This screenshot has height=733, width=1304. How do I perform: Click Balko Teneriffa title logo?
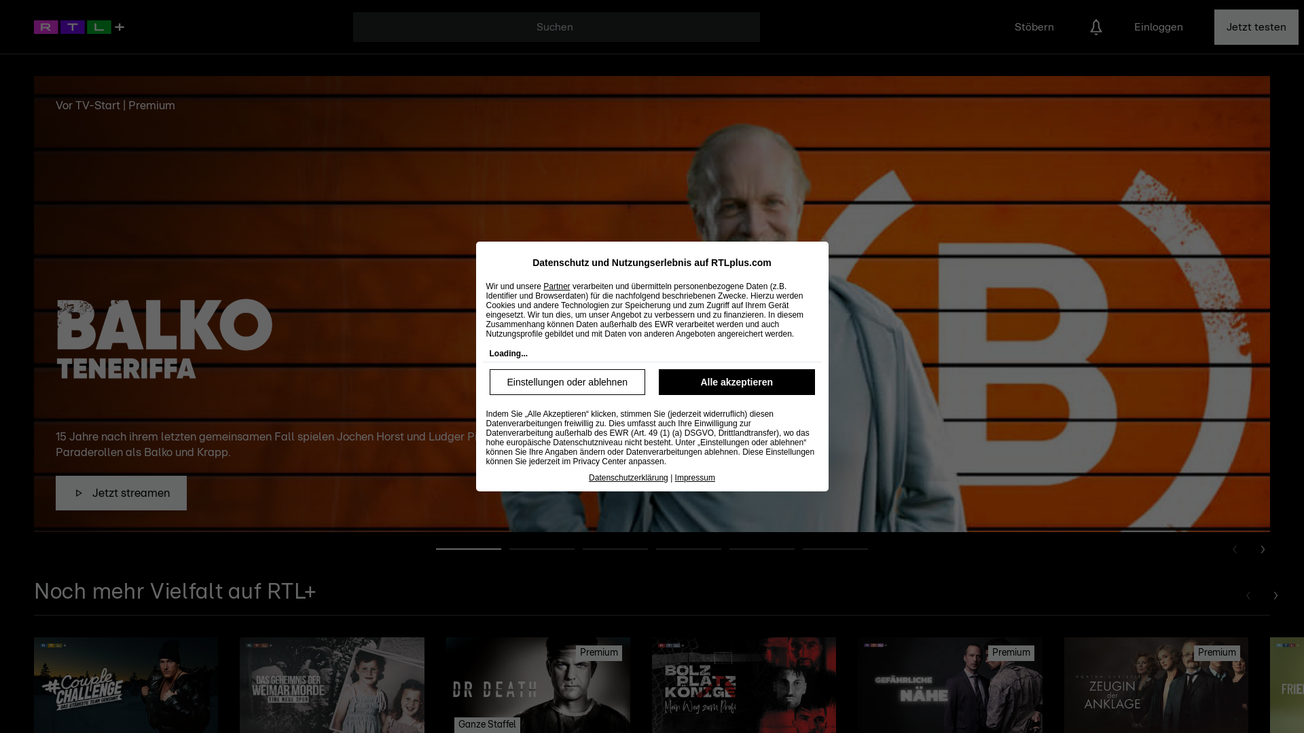pyautogui.click(x=164, y=339)
